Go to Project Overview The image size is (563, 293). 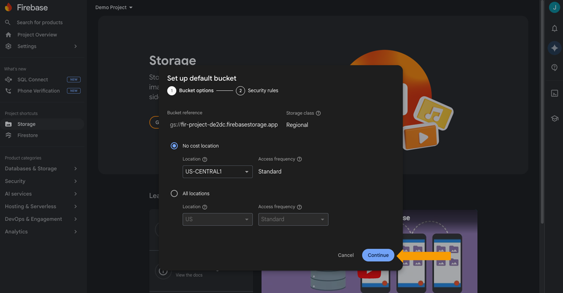click(37, 35)
